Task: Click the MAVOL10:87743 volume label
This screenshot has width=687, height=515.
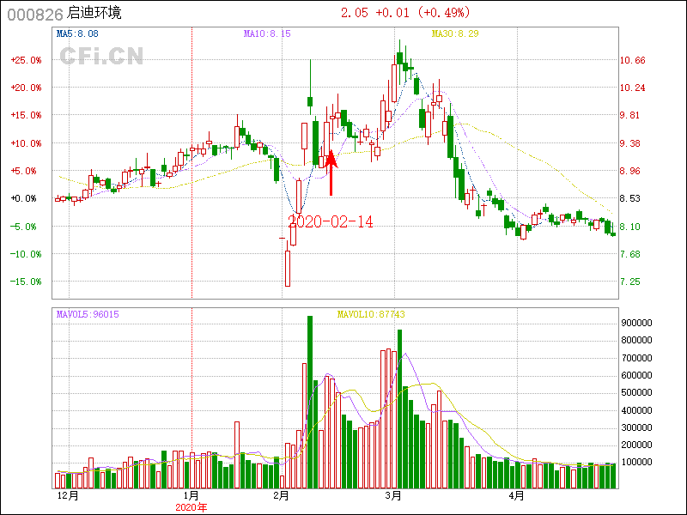Action: pyautogui.click(x=371, y=314)
